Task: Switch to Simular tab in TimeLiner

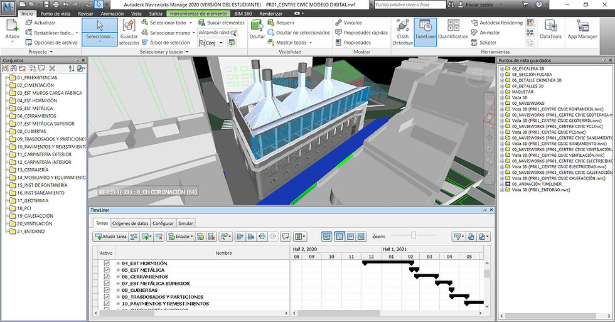Action: (x=185, y=223)
